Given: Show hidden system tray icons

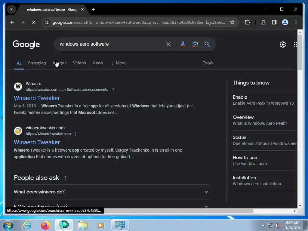Looking at the screenshot, I should [x=263, y=225].
